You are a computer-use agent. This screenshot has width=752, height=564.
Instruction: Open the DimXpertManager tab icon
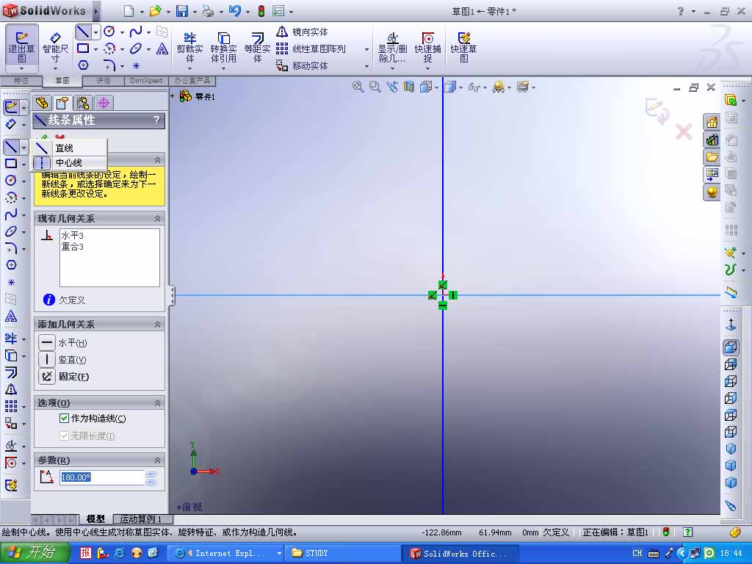[x=103, y=103]
